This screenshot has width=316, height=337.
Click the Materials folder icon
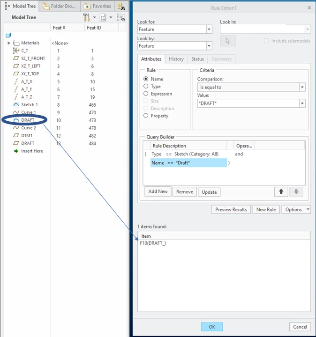click(16, 43)
